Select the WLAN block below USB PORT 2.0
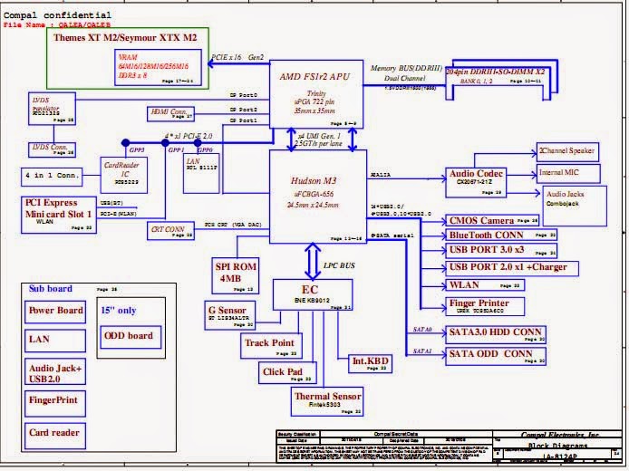This screenshot has height=471, width=629. 485,285
